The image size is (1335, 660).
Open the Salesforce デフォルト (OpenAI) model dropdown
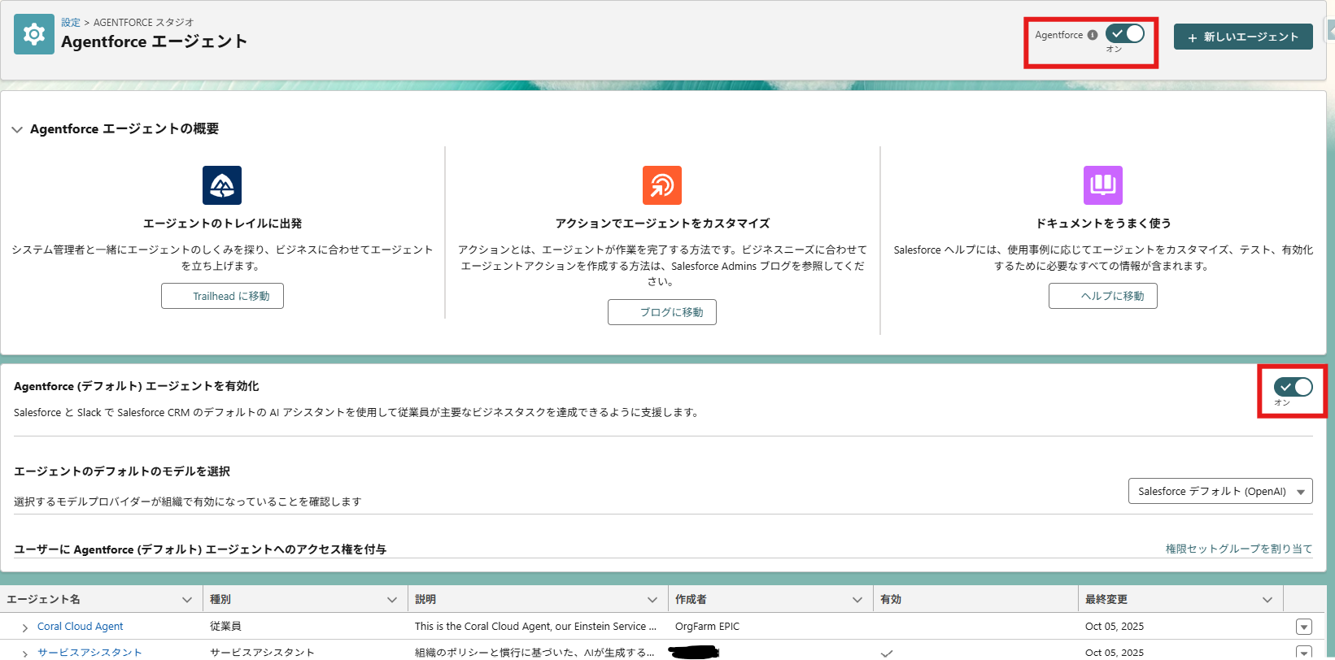click(x=1219, y=491)
